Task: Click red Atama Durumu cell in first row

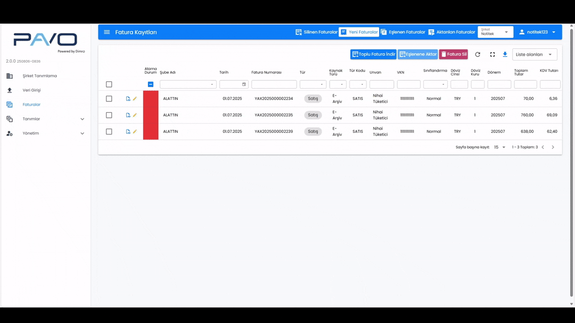Action: 151,99
